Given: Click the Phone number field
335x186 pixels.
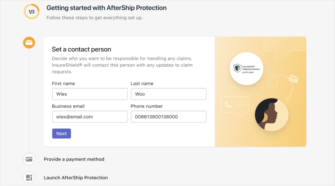Looking at the screenshot, I should (x=168, y=117).
